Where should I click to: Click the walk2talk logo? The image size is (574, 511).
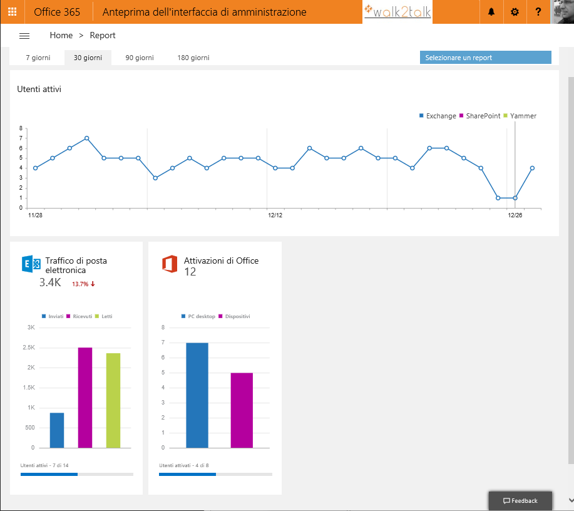[x=397, y=12]
